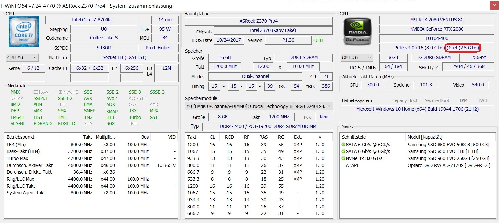The height and width of the screenshot is (223, 499).
Task: Click the PCIe v3.0 x16 link field
Action: click(x=437, y=48)
